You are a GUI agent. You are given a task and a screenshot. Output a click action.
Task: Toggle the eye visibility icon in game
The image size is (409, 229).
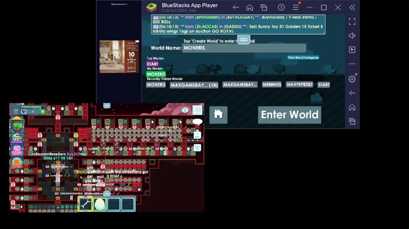185,110
